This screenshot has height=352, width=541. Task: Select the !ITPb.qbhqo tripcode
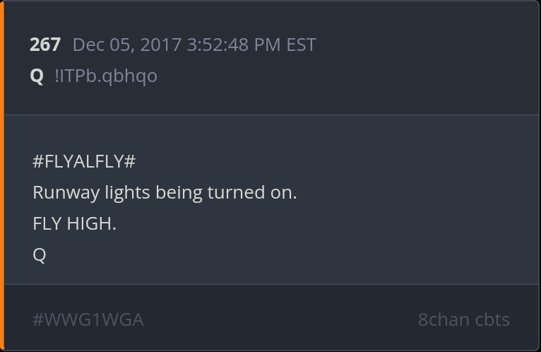click(106, 76)
